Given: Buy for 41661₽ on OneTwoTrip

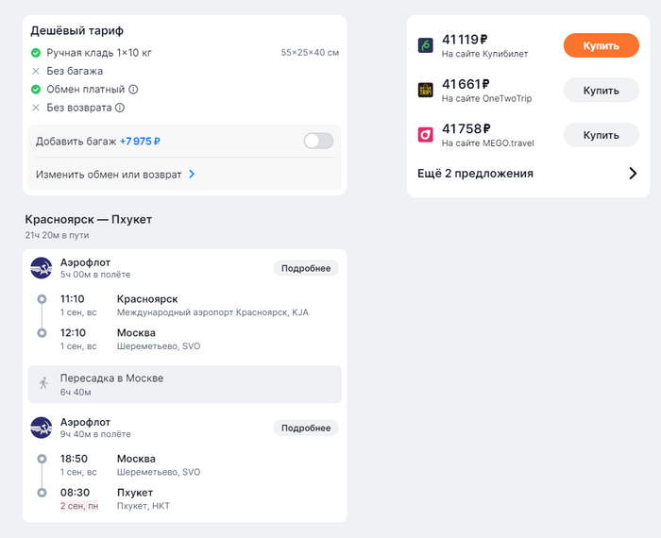Looking at the screenshot, I should pos(602,91).
